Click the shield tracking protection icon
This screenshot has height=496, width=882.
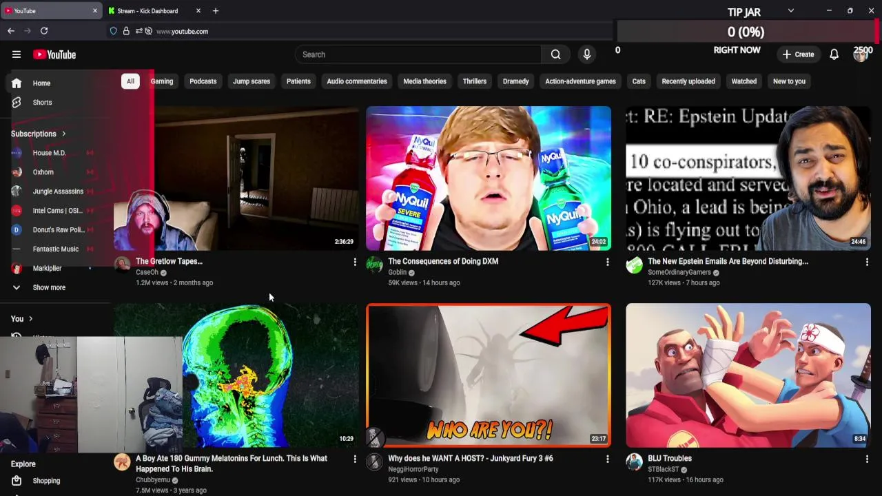pos(114,31)
